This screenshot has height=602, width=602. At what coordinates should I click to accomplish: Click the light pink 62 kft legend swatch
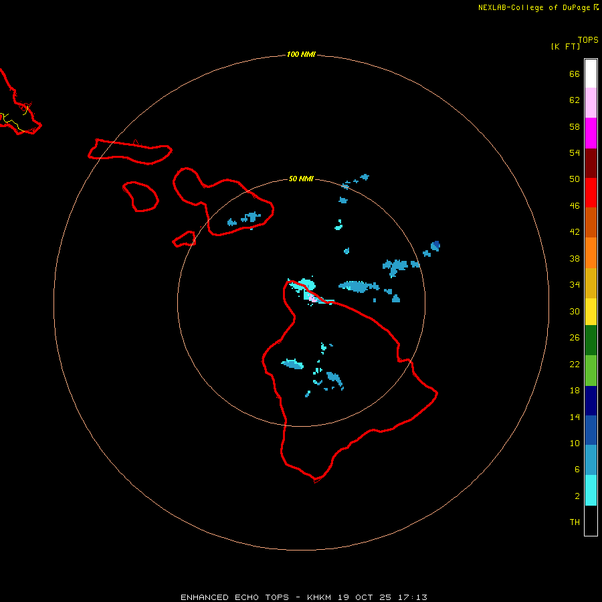[591, 103]
